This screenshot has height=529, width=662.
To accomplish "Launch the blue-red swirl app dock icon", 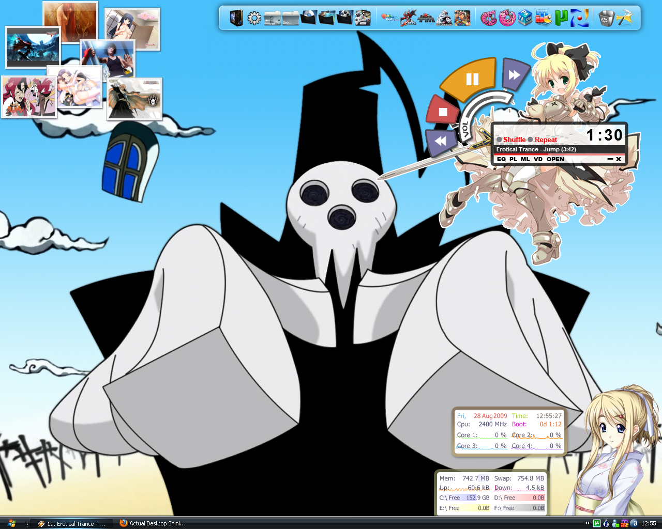I will pyautogui.click(x=579, y=18).
